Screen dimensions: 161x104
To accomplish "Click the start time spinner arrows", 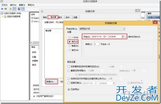I will [x=123, y=36].
